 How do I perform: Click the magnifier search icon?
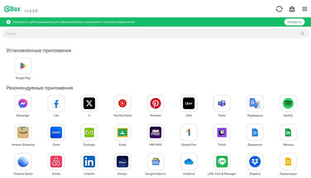coord(303,34)
